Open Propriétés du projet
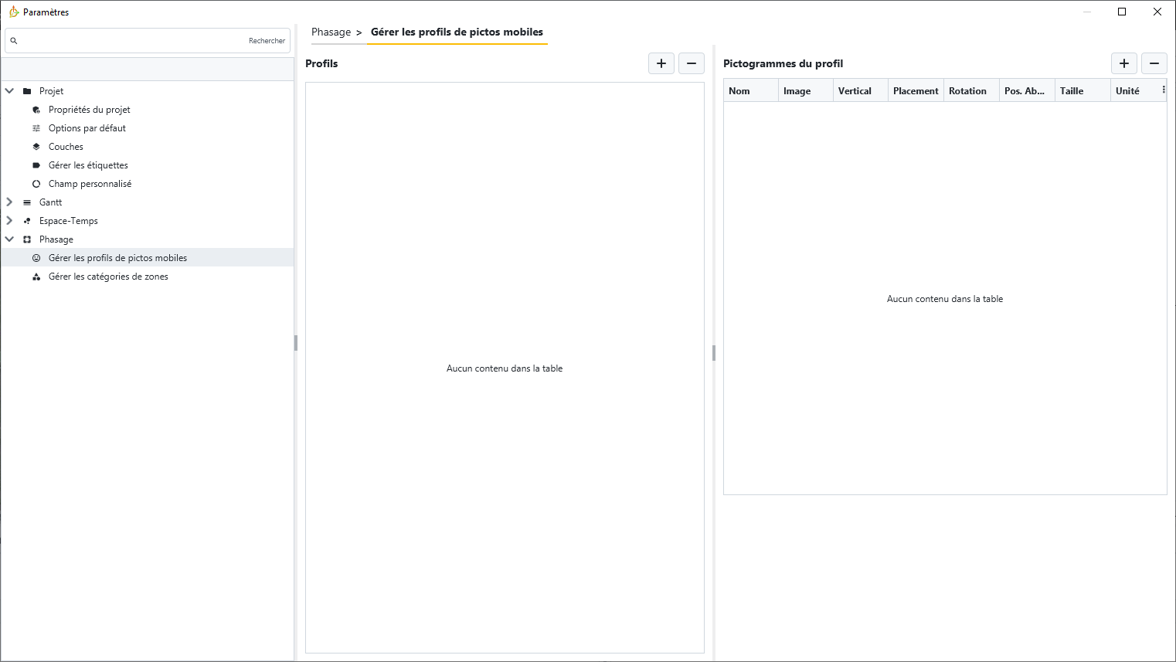This screenshot has height=662, width=1176. pos(89,110)
